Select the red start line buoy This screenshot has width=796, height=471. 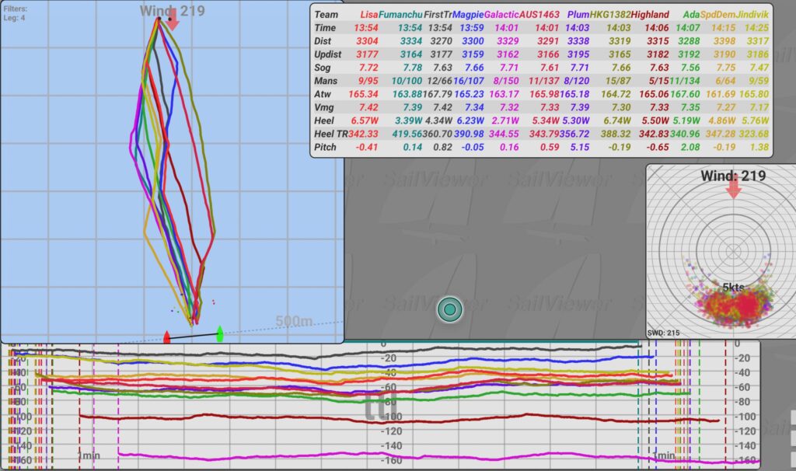(166, 337)
